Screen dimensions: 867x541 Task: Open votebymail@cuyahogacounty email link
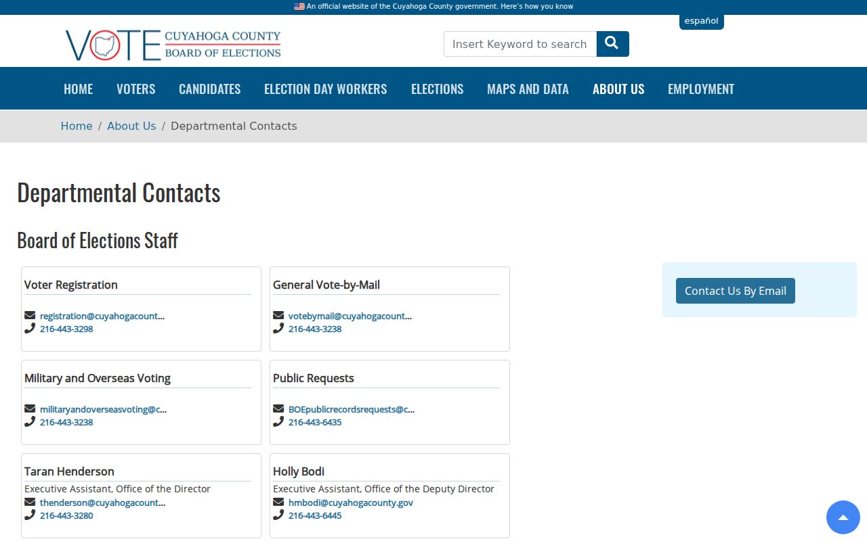[x=350, y=316]
